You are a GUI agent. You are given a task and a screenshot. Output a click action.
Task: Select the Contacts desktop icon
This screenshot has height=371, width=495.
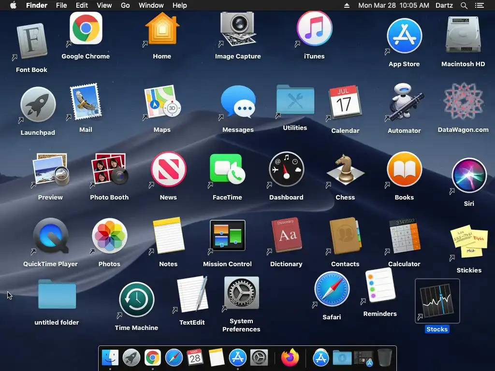(345, 236)
